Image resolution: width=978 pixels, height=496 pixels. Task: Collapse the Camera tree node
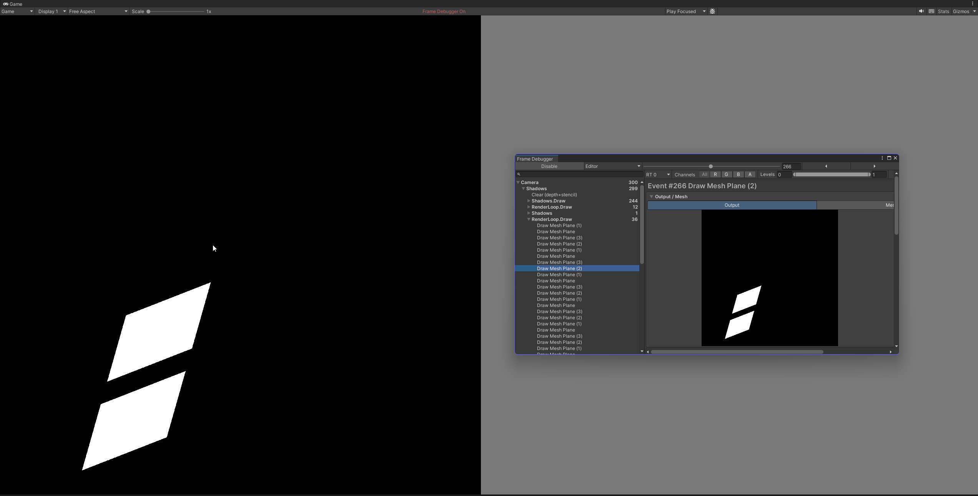[x=518, y=182]
